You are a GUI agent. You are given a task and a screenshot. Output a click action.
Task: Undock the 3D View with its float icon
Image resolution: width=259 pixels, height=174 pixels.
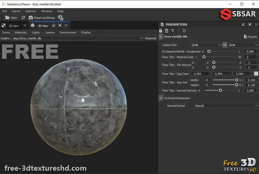(x=54, y=25)
